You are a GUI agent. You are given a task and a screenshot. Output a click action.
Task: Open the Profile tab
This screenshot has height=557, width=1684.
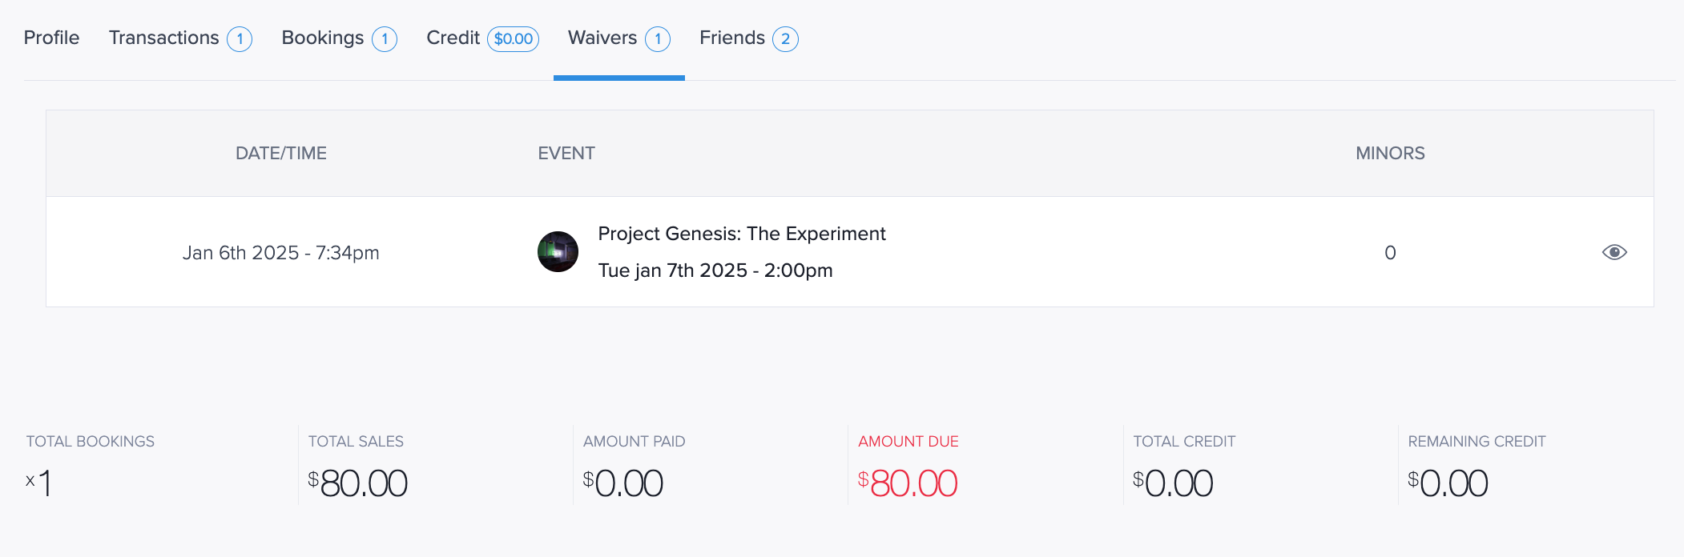(51, 38)
